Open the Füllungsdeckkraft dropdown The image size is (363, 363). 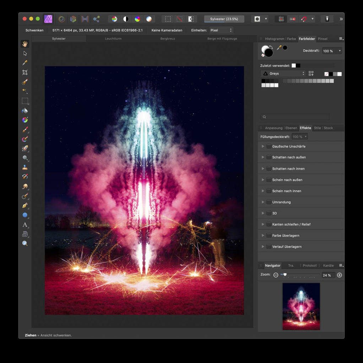point(299,137)
